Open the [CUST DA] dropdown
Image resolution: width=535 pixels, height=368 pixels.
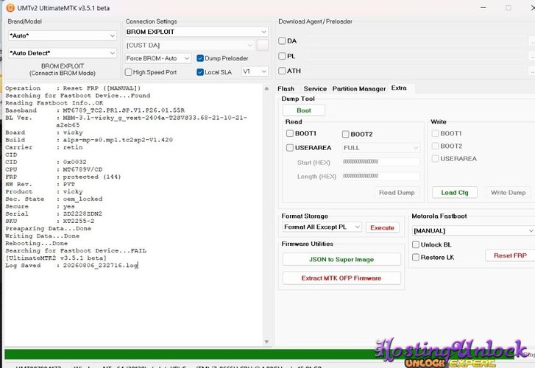click(190, 45)
